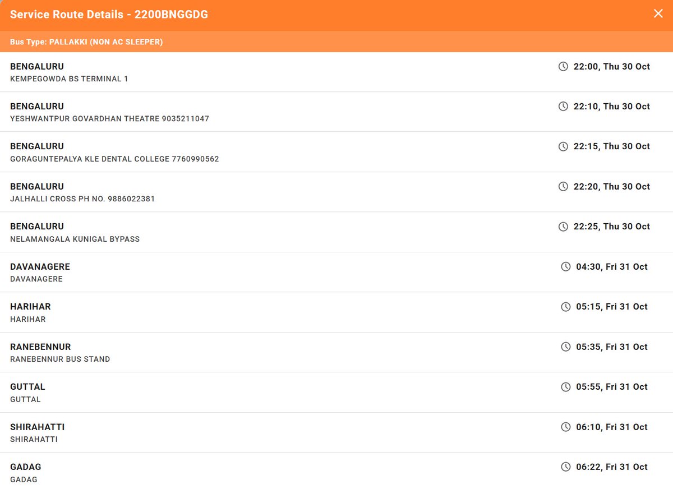Screen dimensions: 673x489
Task: Click the clock icon beside 06:22, Fri 31 Oct
Action: (x=565, y=467)
